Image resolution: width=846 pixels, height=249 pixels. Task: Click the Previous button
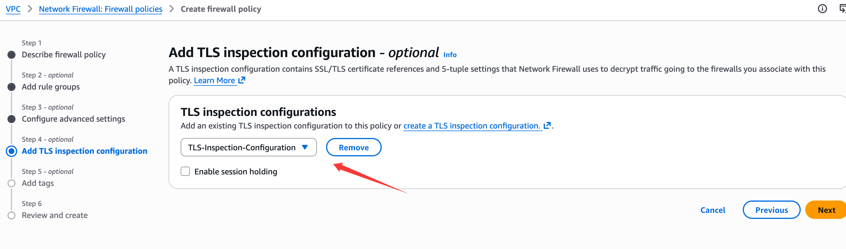pos(771,210)
